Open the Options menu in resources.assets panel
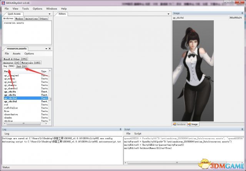Screen dimensions: 246x171 (29, 54)
